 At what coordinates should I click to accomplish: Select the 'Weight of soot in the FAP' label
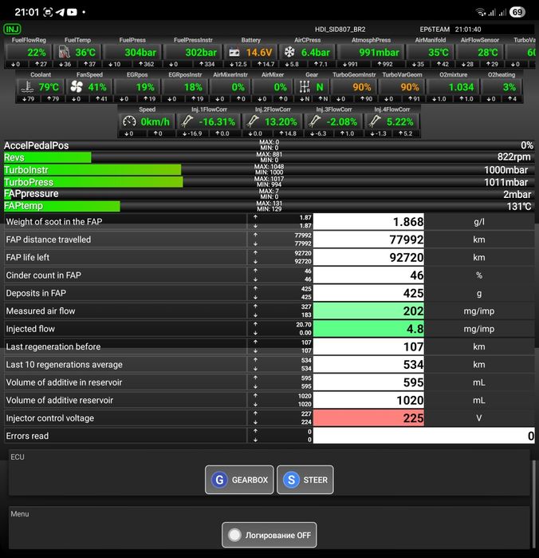coord(54,222)
